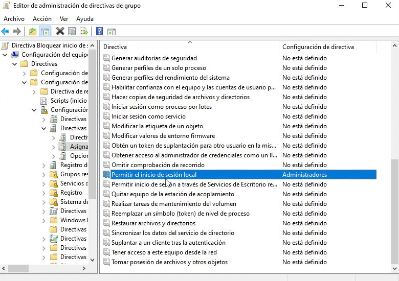The height and width of the screenshot is (281, 399).
Task: Open the Archivo menu
Action: [x=14, y=19]
